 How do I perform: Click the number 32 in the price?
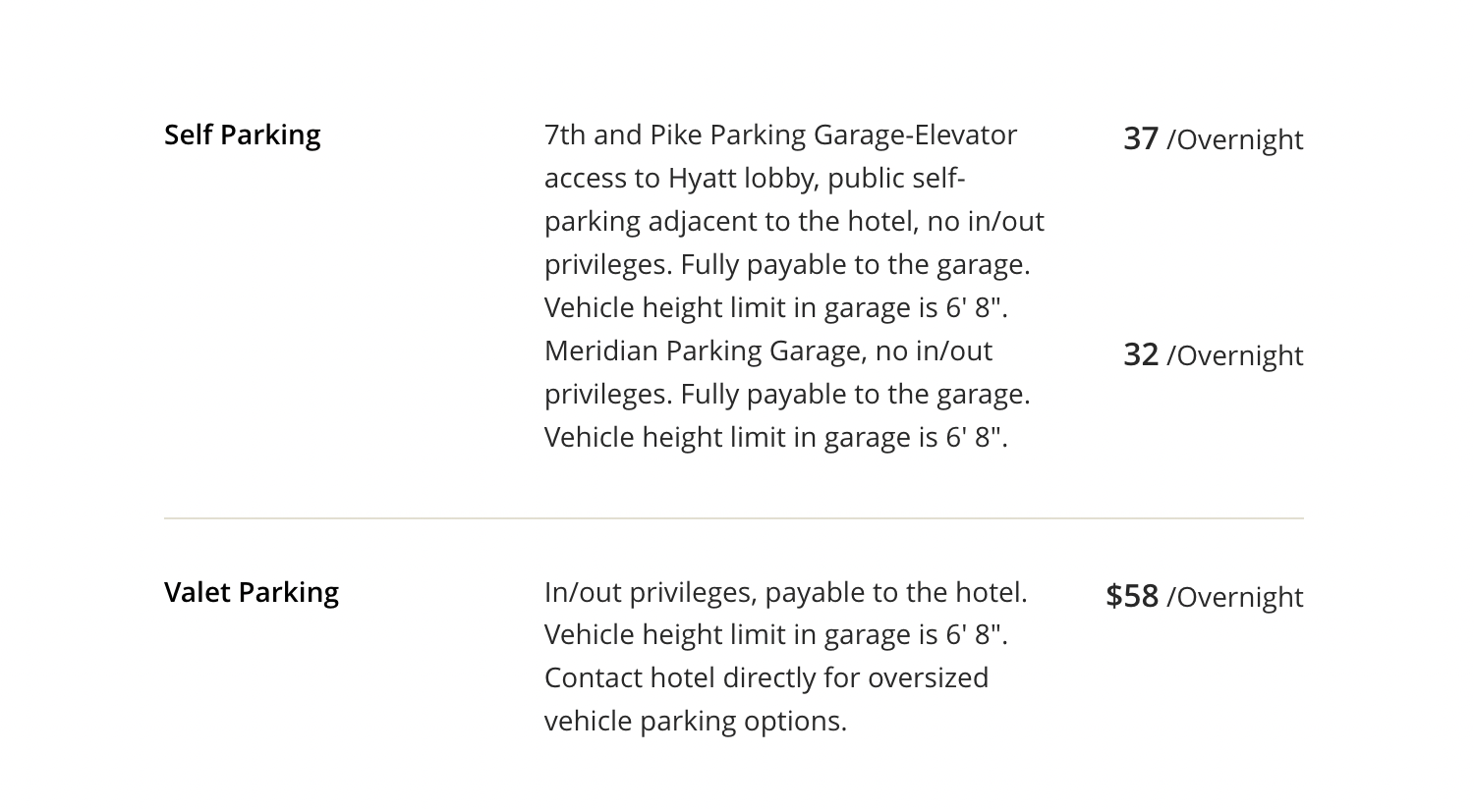point(1141,354)
